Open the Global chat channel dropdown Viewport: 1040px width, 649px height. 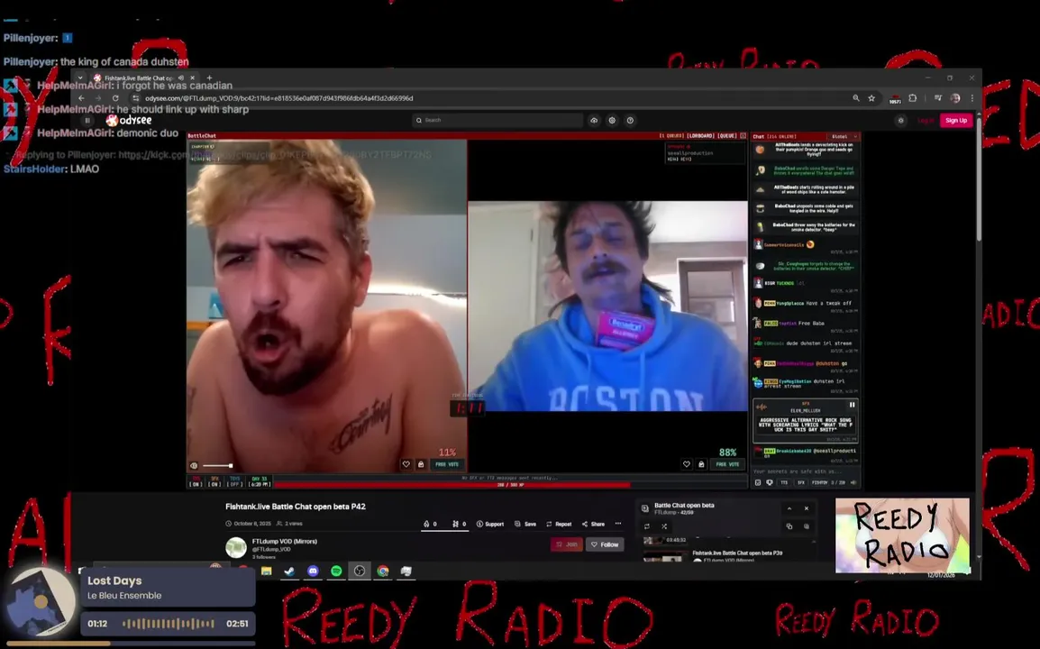(x=844, y=137)
